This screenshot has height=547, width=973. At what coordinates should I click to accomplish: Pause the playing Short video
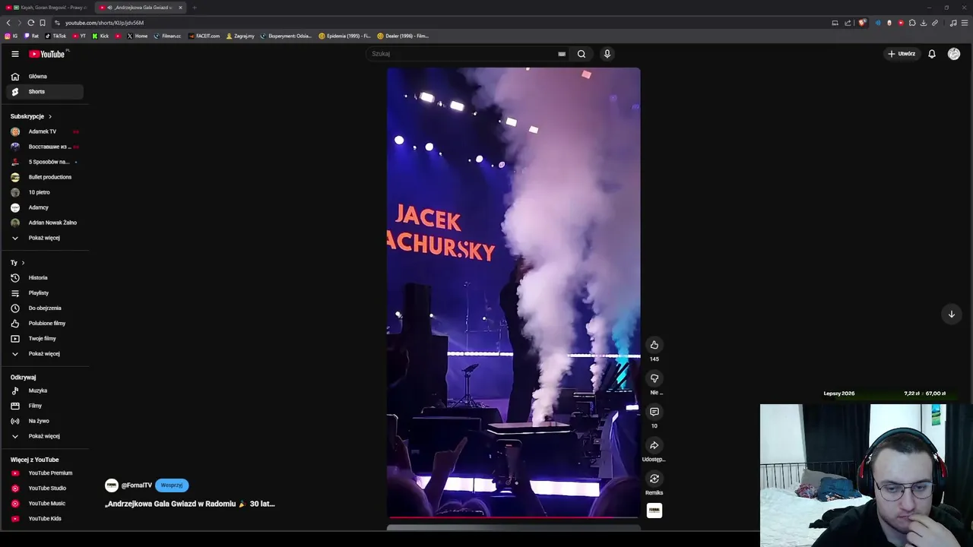(x=513, y=292)
